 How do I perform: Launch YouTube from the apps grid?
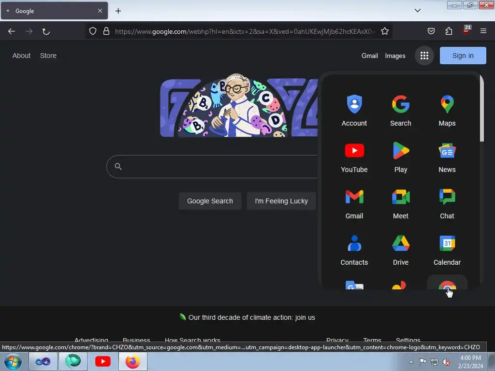[x=354, y=157]
